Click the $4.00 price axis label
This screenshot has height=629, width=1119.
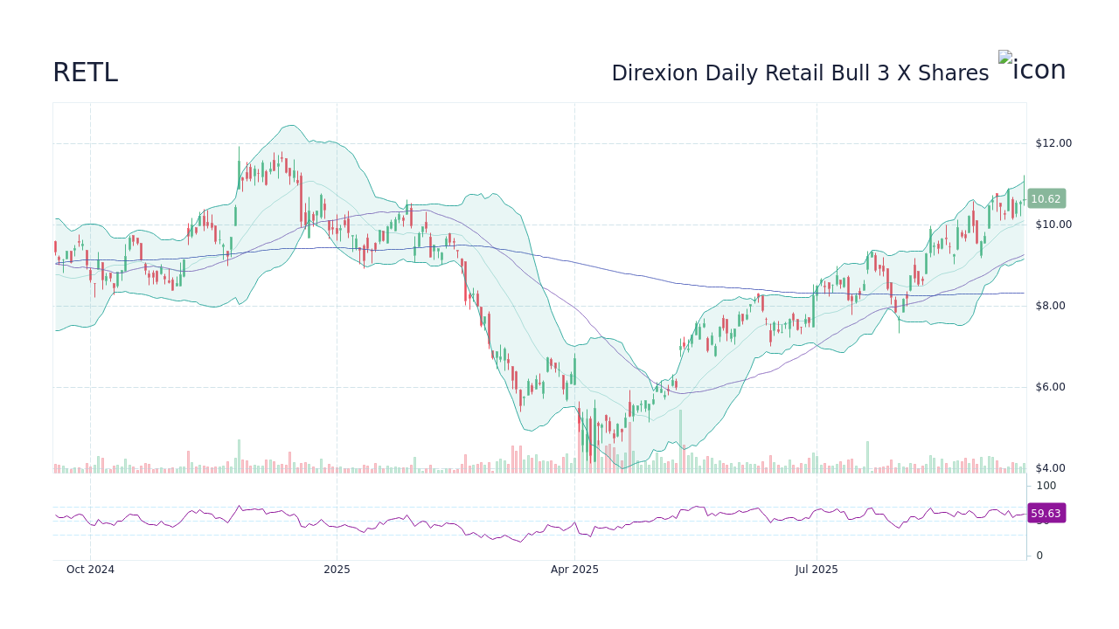coord(1051,468)
